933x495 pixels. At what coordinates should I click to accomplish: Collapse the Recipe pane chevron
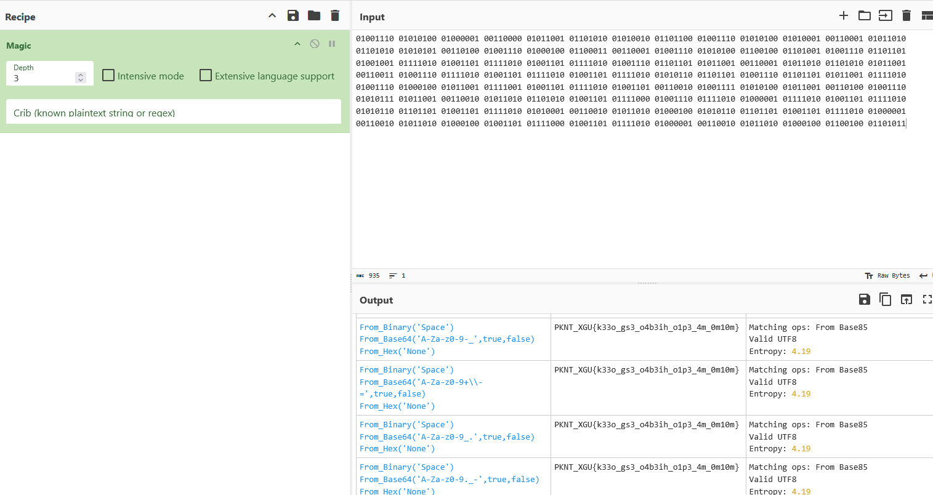pos(272,16)
